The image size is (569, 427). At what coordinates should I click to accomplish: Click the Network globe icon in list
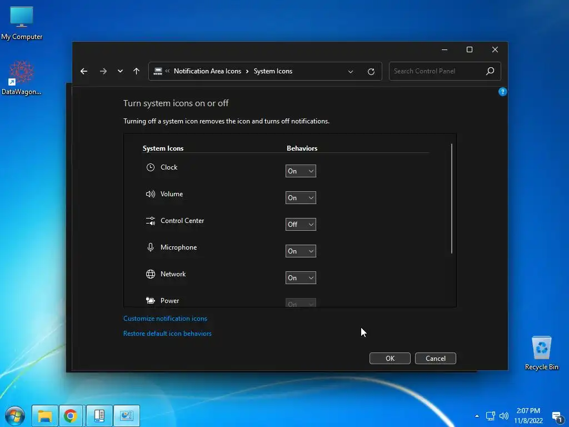pos(150,274)
